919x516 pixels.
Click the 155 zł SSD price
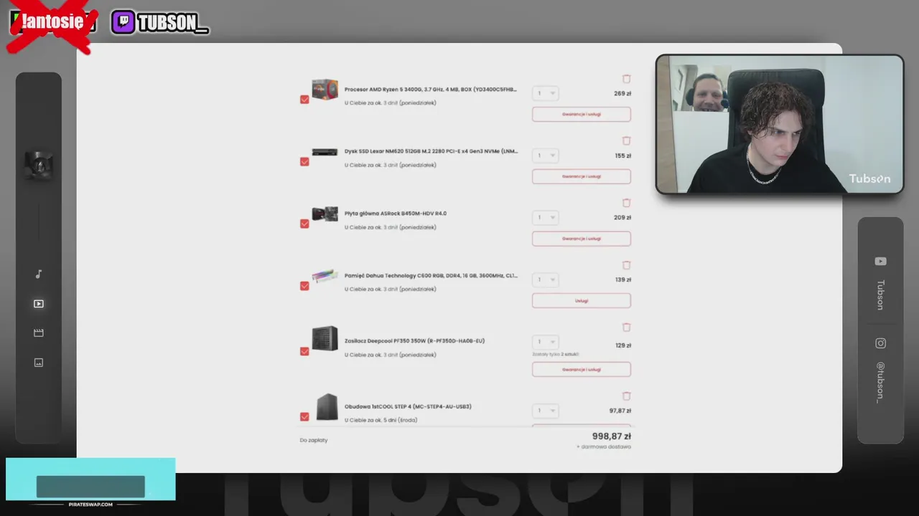(622, 156)
